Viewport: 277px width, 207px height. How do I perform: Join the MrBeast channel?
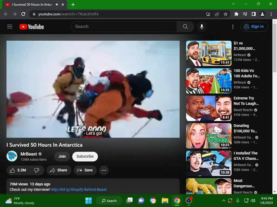pos(62,156)
